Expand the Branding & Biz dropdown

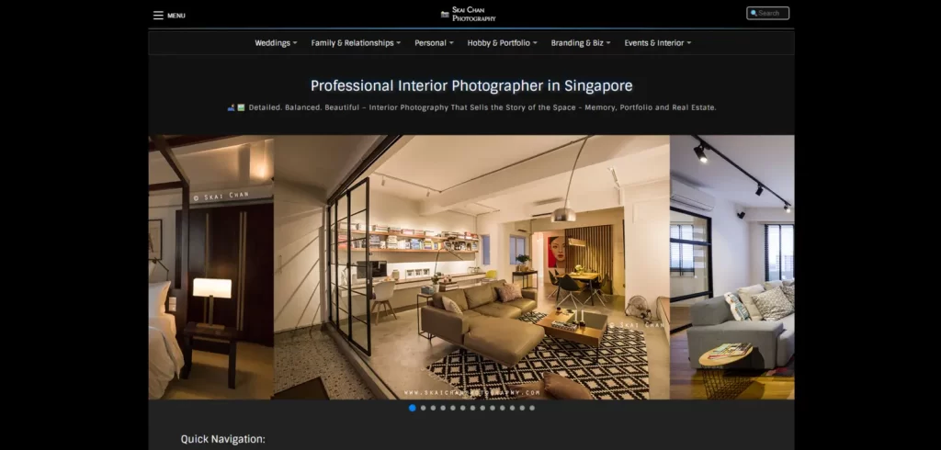tap(581, 43)
